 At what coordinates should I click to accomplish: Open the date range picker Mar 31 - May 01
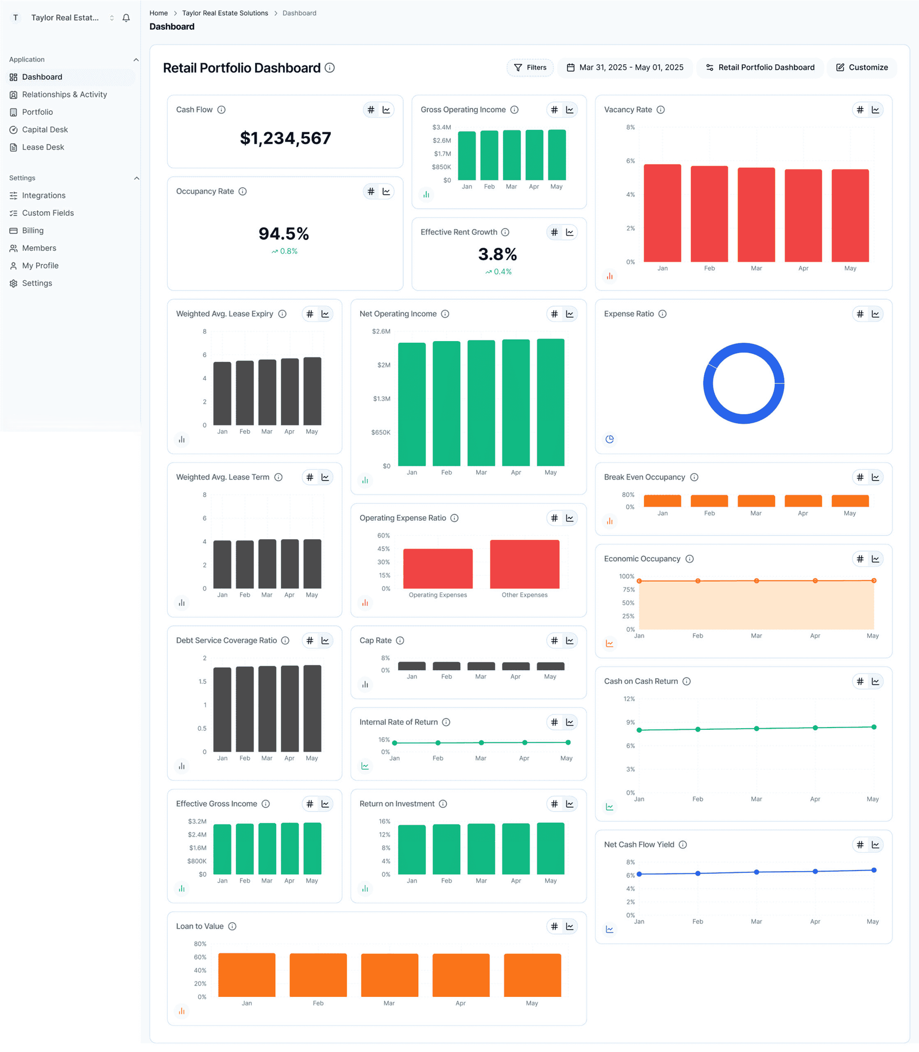(x=625, y=67)
